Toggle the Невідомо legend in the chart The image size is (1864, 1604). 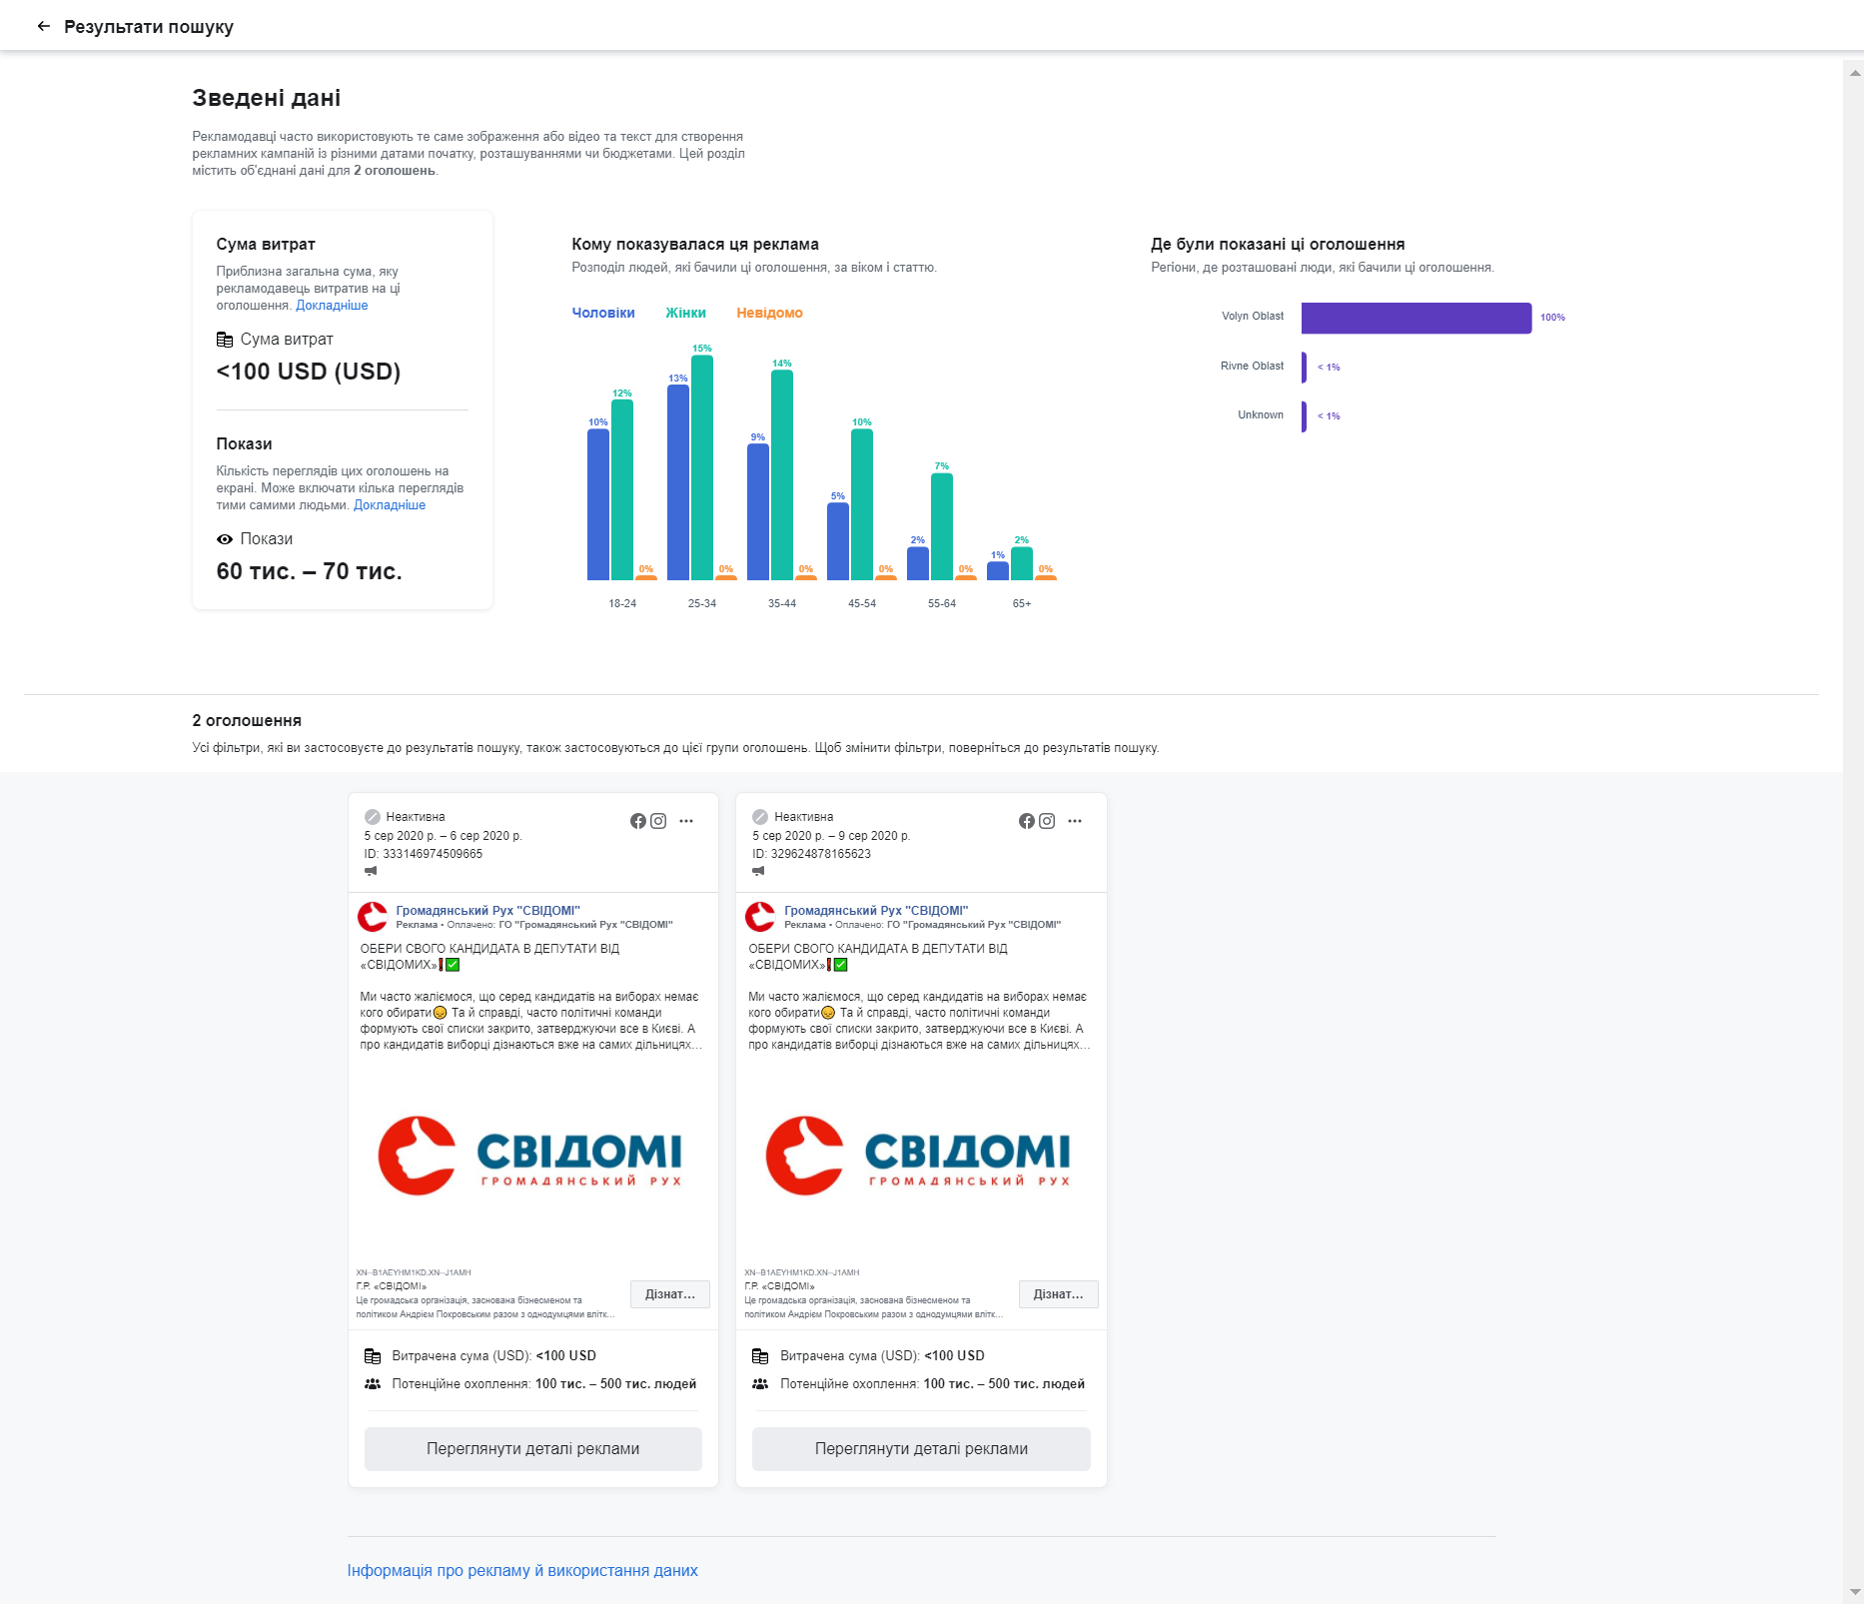769,313
